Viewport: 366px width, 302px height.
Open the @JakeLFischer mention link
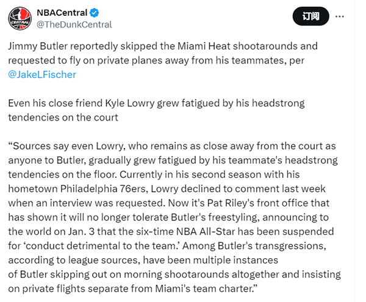click(42, 74)
